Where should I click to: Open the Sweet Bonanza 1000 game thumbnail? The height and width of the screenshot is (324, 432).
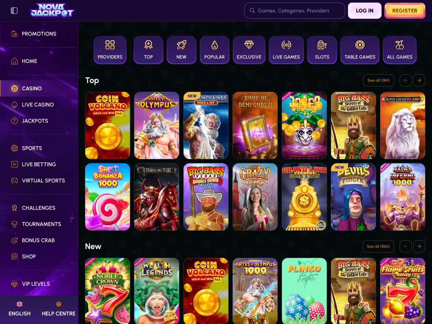coord(108,197)
